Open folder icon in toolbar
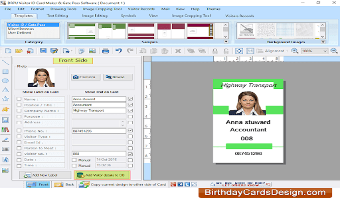 click(19, 51)
